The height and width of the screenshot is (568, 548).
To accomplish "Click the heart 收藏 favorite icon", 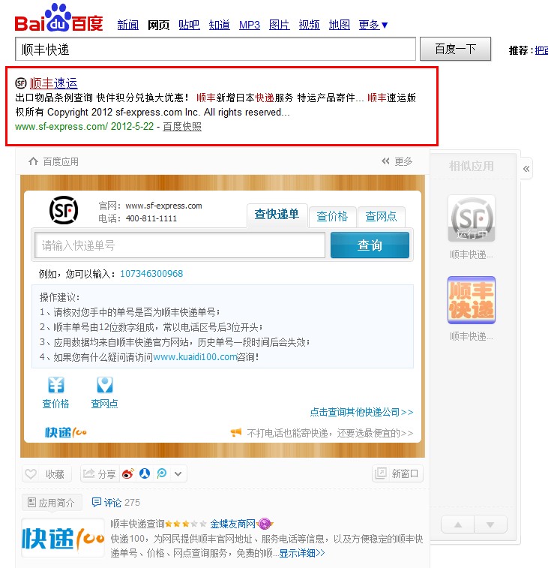I will (x=31, y=473).
